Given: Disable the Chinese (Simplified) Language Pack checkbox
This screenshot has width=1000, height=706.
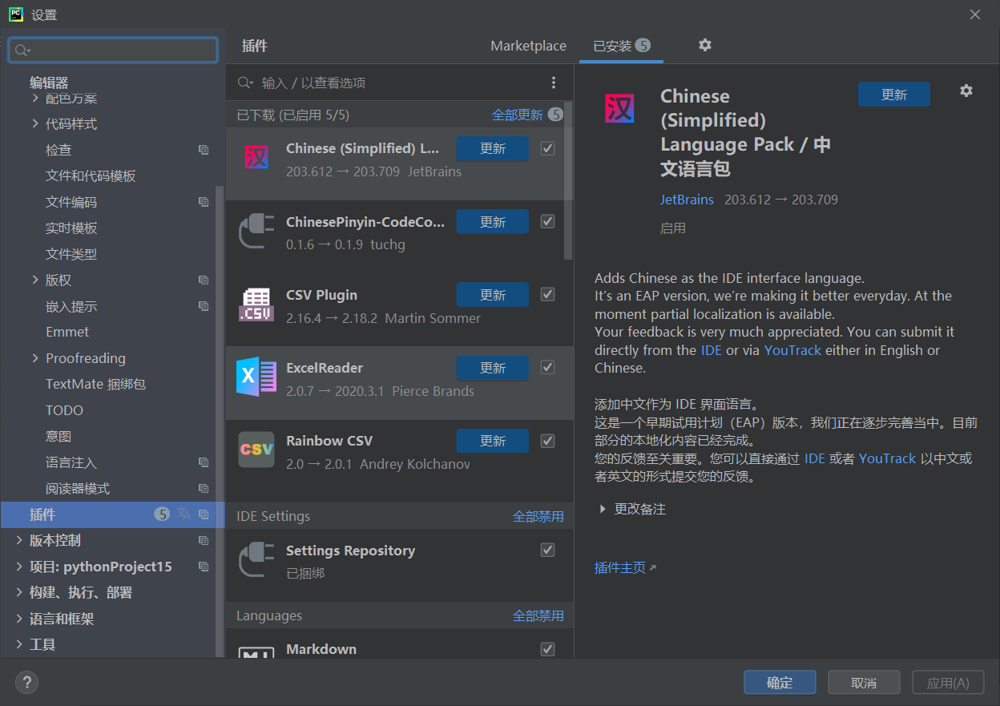Looking at the screenshot, I should coord(548,148).
